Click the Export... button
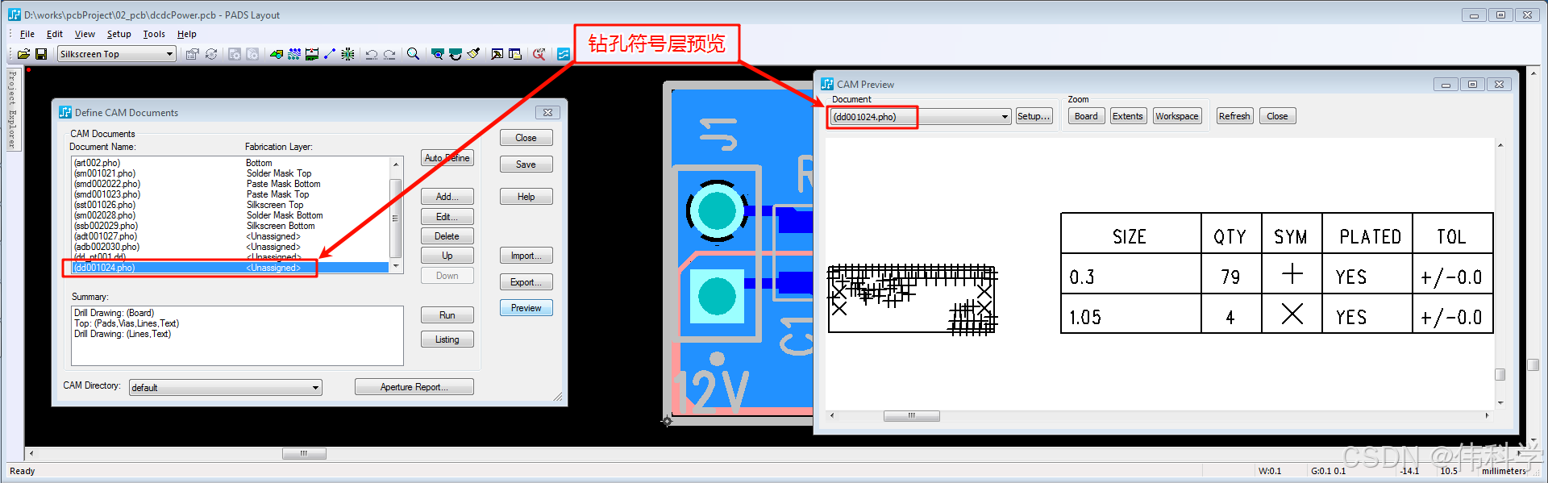The width and height of the screenshot is (1548, 483). tap(526, 282)
